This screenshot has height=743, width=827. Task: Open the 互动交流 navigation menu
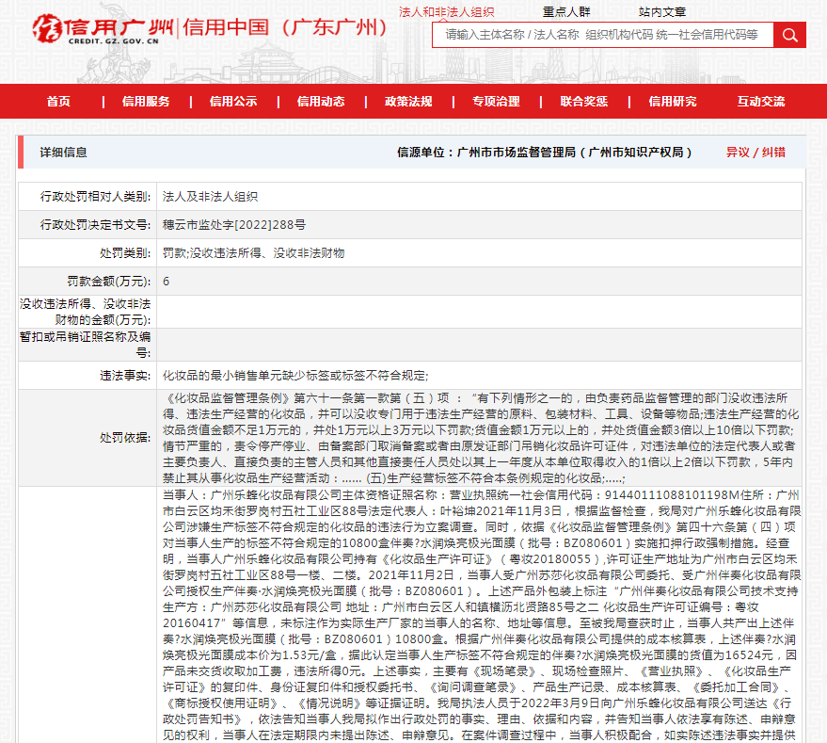(761, 102)
